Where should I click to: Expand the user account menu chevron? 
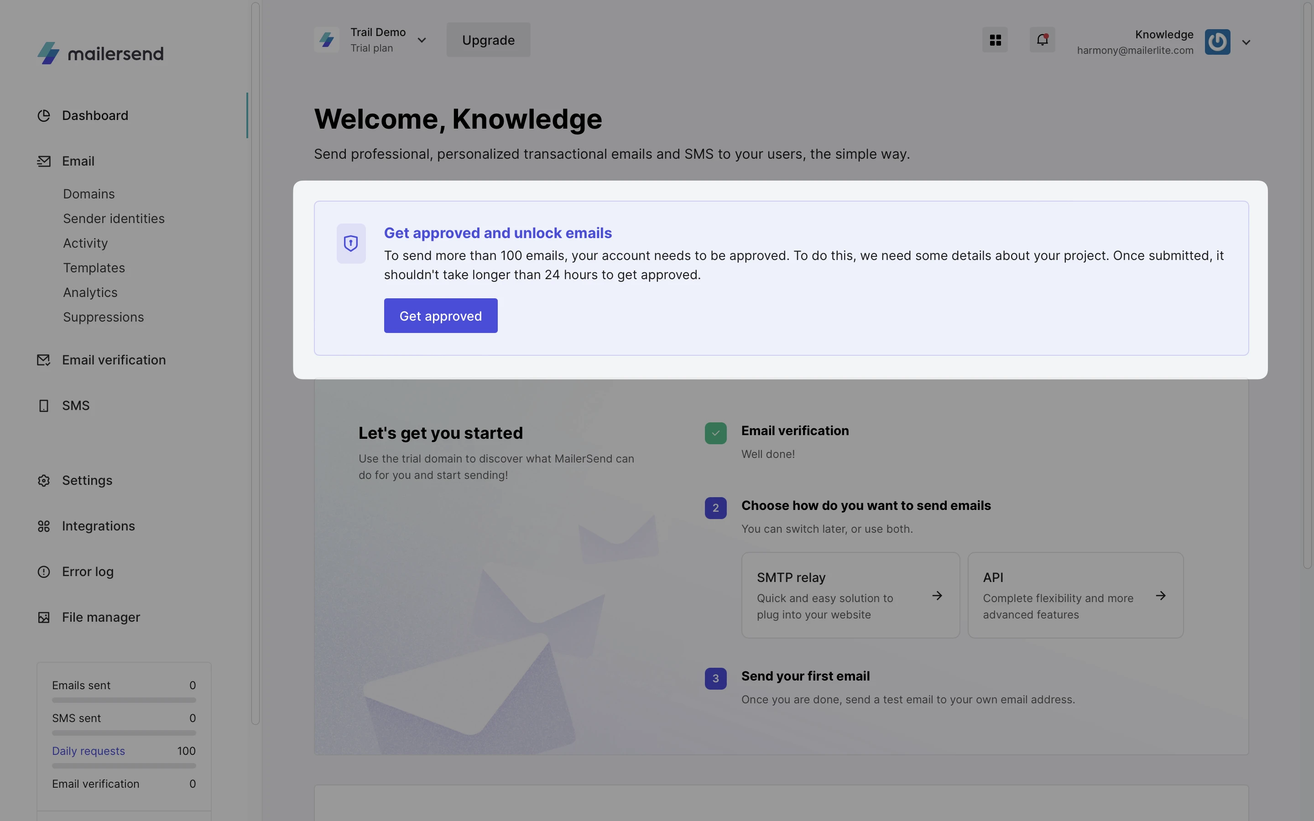[1246, 42]
